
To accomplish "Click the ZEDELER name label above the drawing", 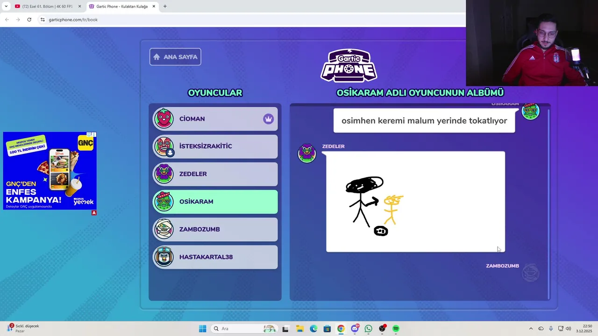I will (333, 147).
